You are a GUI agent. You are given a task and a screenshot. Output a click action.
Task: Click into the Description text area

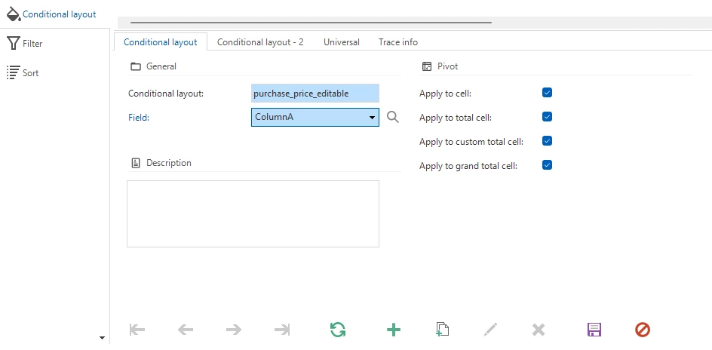(253, 213)
